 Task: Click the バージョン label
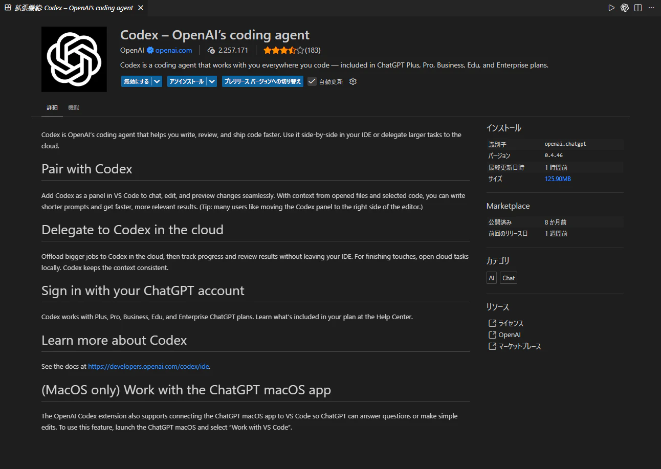pyautogui.click(x=500, y=155)
